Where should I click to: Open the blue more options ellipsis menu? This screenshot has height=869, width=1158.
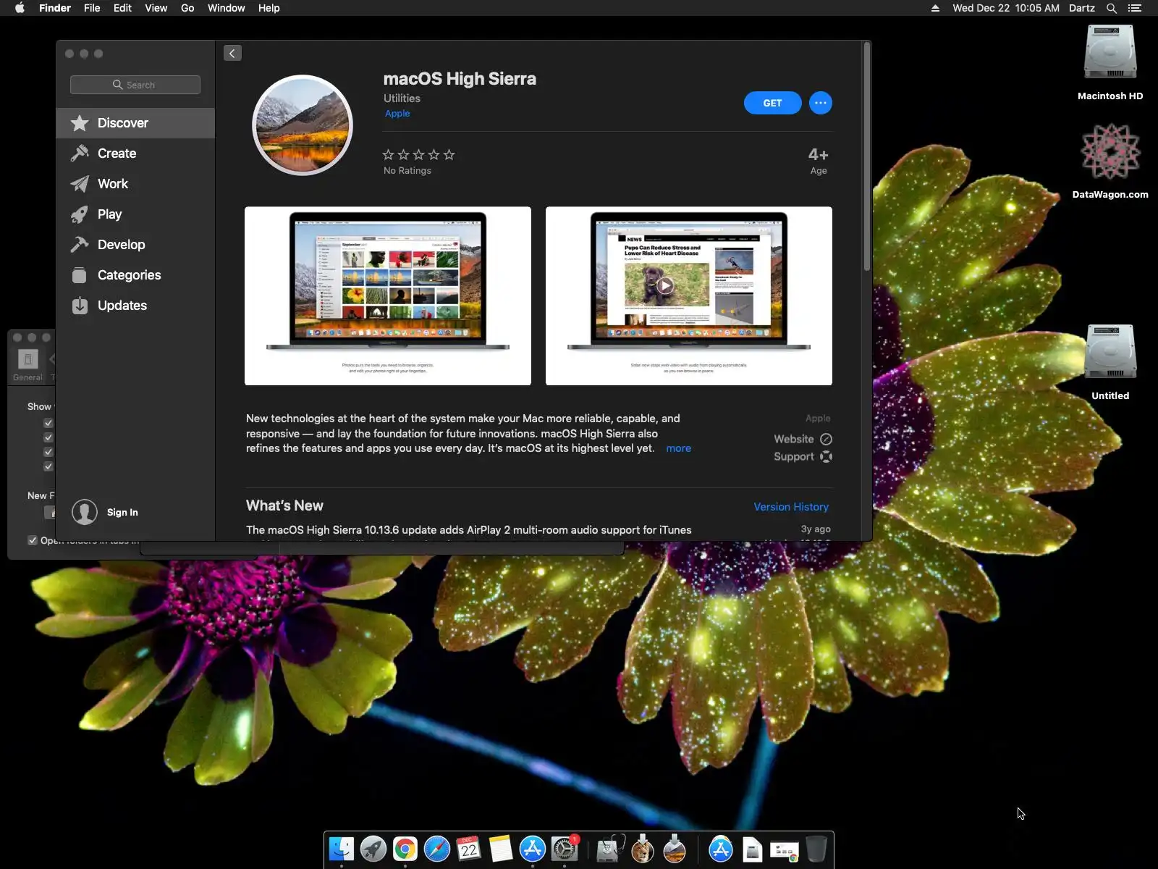[820, 103]
